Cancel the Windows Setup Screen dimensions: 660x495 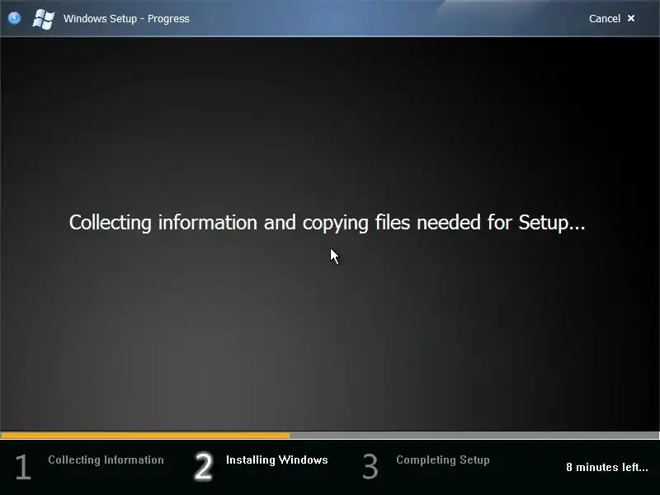click(x=605, y=18)
